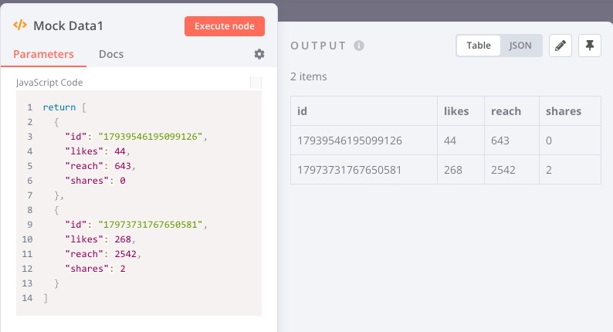The width and height of the screenshot is (613, 332).
Task: Click the likes column header
Action: tap(461, 111)
